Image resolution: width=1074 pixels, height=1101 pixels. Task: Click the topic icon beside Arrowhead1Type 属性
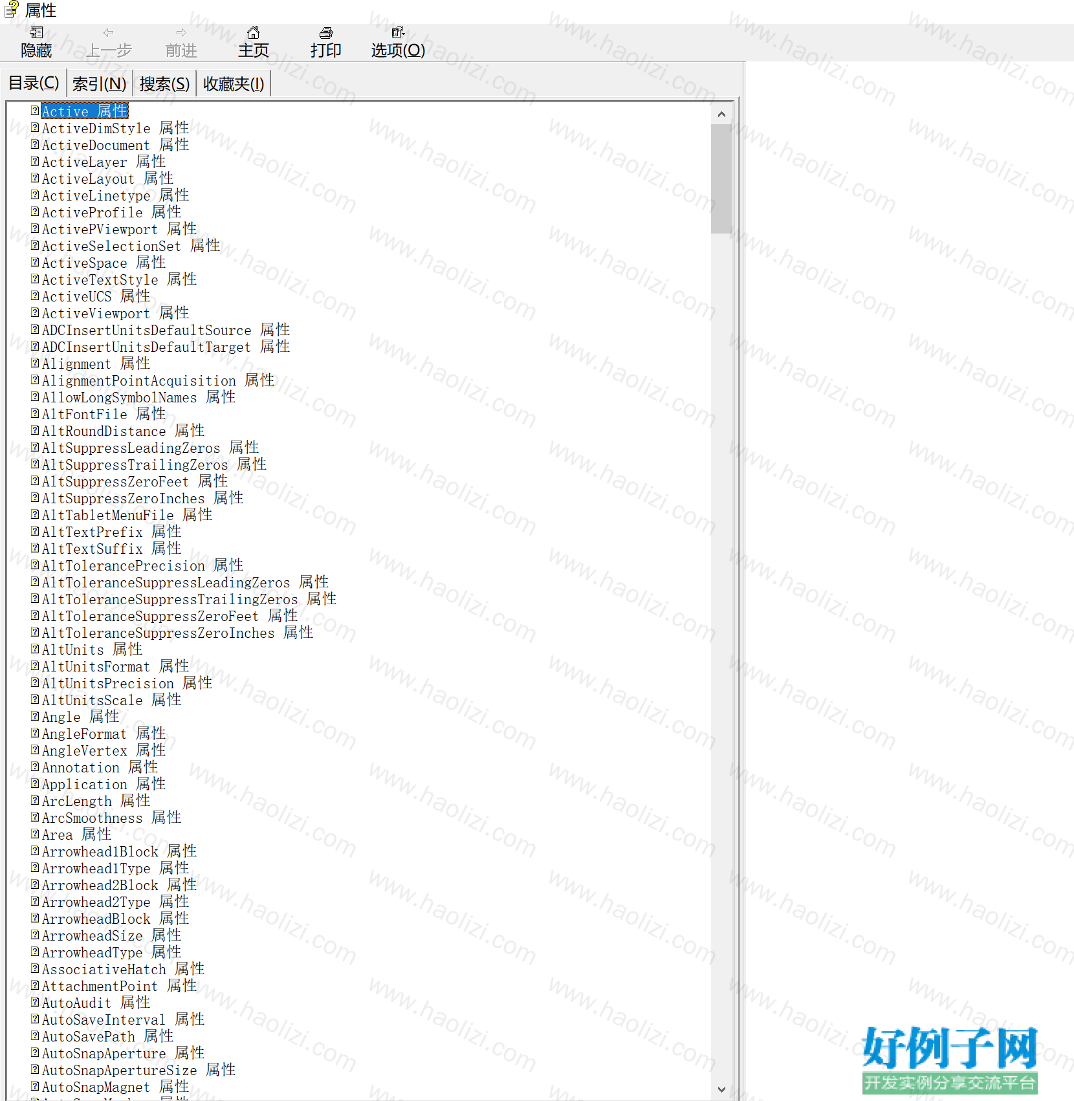[x=35, y=867]
